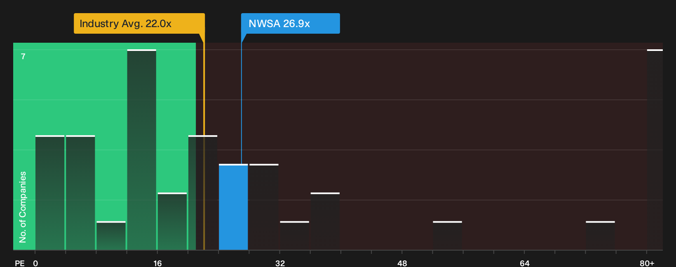Click the x-axis tick label 0
Screen dimensions: 676x267
point(35,263)
